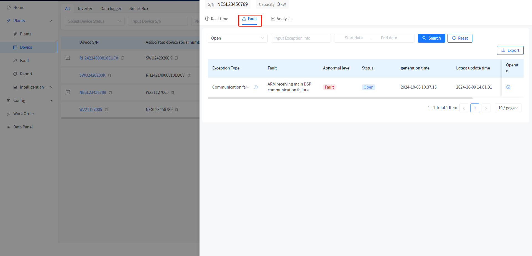Switch to the Analysis tab
The height and width of the screenshot is (256, 532).
click(281, 19)
